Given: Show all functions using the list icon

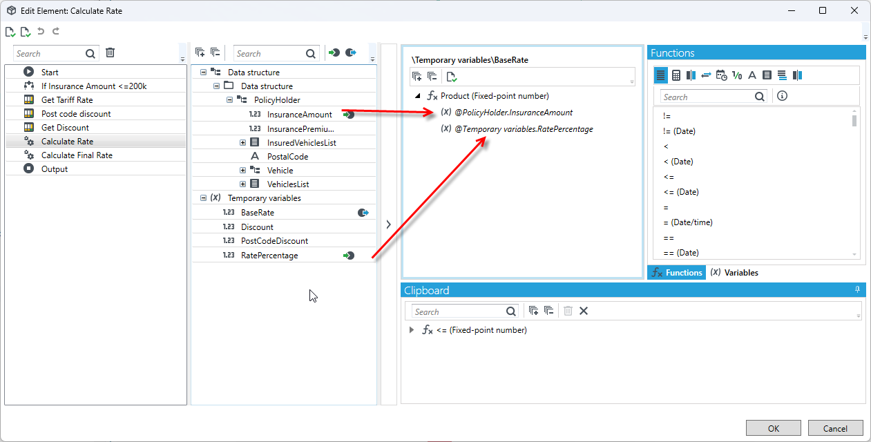Looking at the screenshot, I should tap(661, 75).
